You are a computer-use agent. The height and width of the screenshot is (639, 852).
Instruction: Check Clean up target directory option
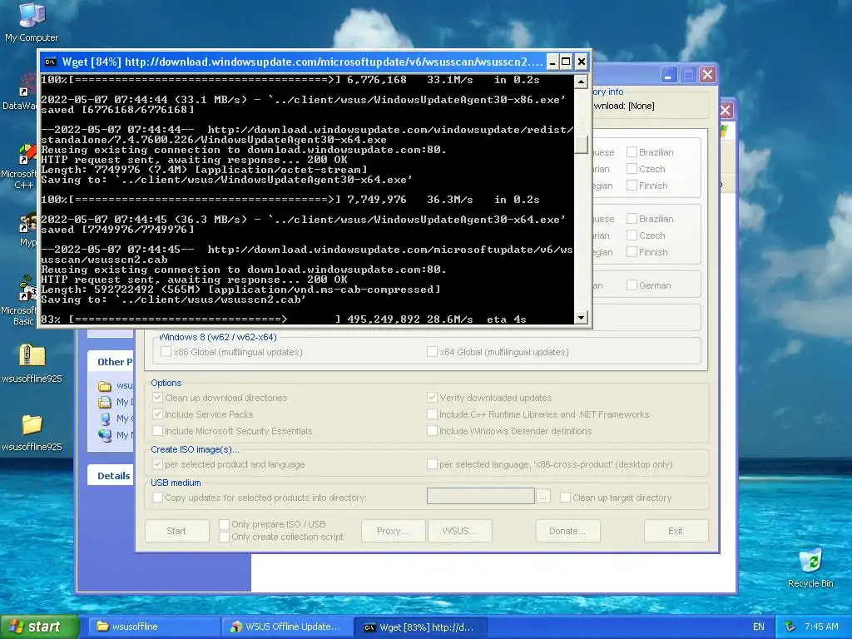pos(565,498)
